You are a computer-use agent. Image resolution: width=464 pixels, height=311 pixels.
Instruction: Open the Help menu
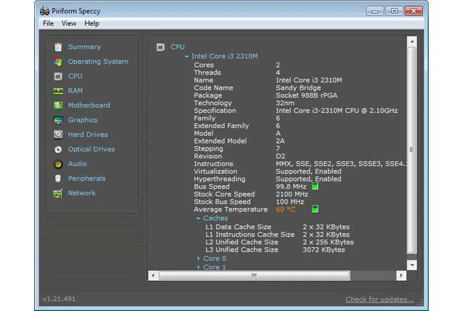point(92,23)
